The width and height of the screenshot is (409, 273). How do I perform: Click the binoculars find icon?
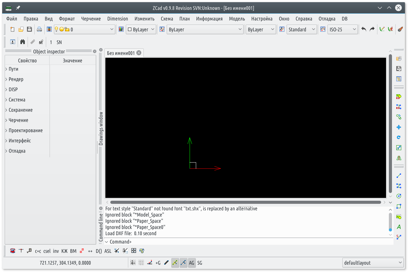[22, 42]
